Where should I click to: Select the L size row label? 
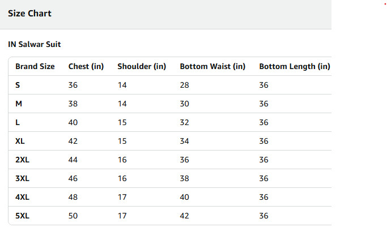[18, 122]
